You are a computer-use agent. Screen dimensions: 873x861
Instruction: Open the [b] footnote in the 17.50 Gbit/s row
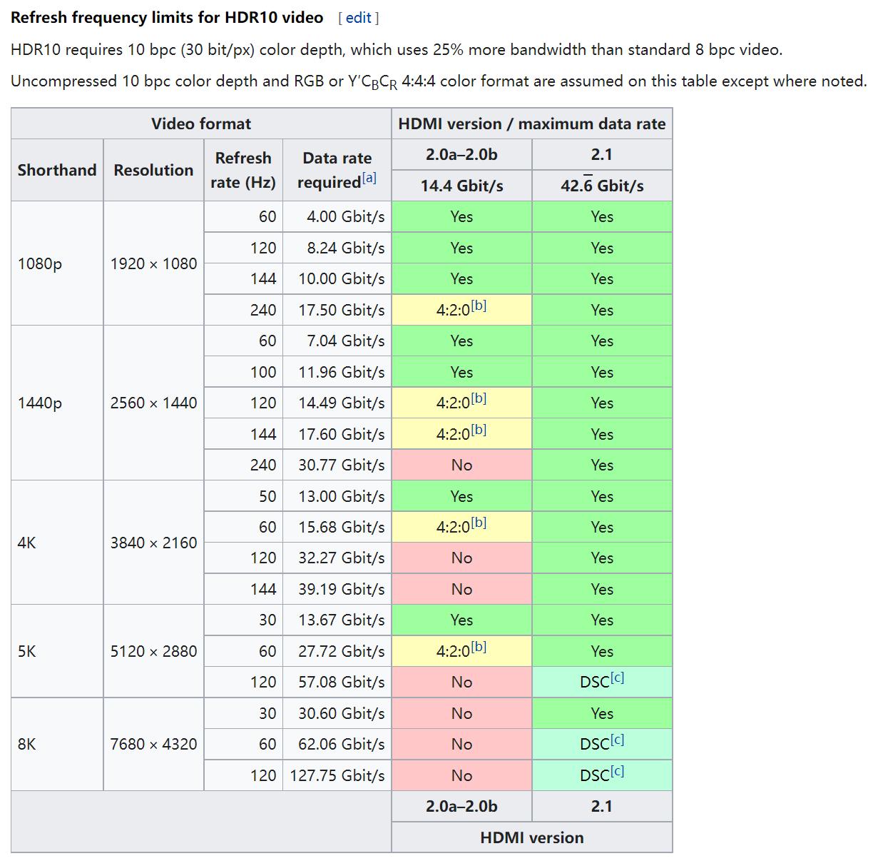coord(479,306)
